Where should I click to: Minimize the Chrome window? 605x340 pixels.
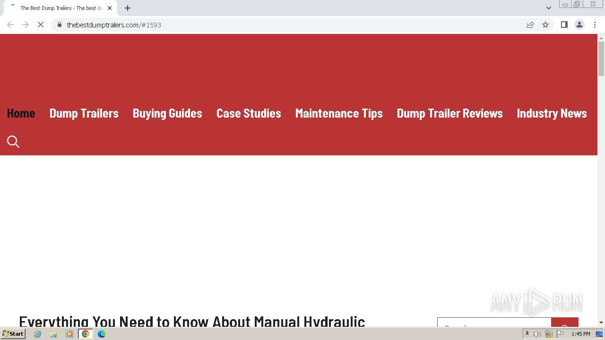pyautogui.click(x=565, y=4)
